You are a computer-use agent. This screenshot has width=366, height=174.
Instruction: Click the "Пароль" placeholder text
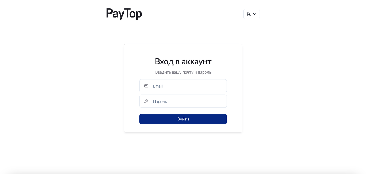coord(160,101)
